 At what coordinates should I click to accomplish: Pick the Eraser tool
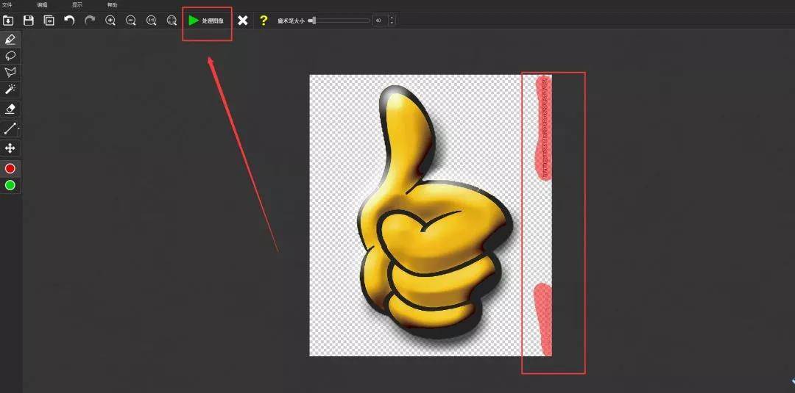click(10, 108)
